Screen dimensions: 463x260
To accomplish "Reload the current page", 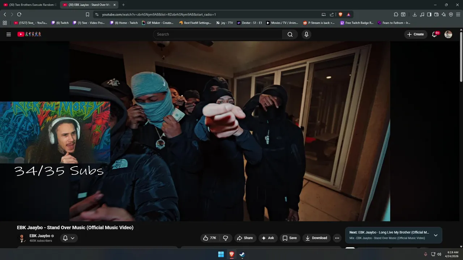I will click(19, 14).
